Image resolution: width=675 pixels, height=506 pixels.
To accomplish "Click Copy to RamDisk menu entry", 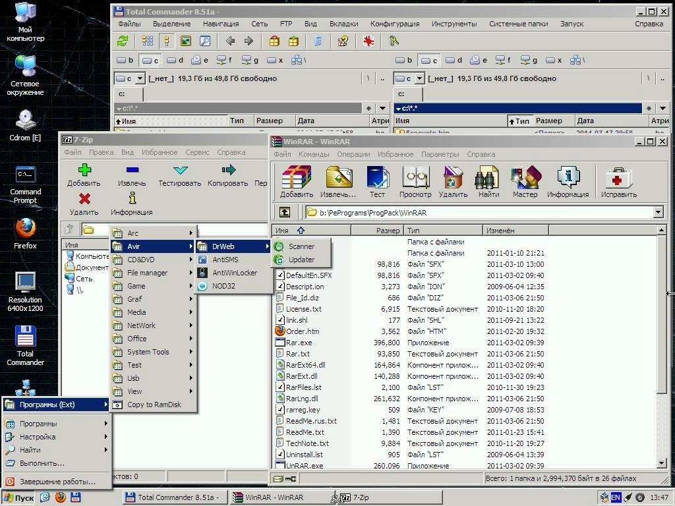I will click(153, 405).
